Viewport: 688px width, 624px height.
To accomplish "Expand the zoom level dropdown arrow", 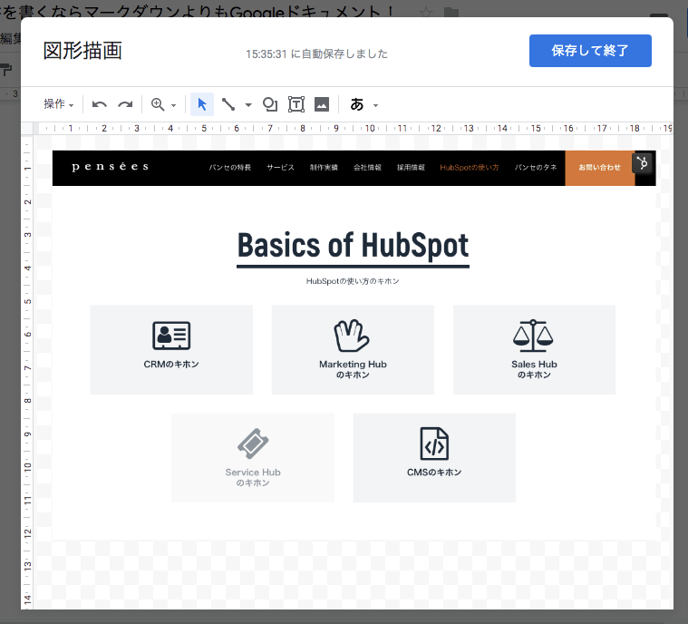I will tap(173, 105).
